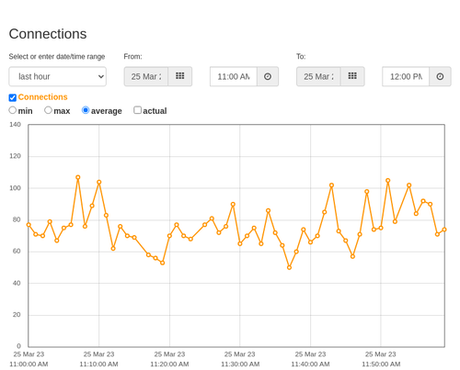Click the y-axis label 100
The image size is (460, 370).
(15, 188)
